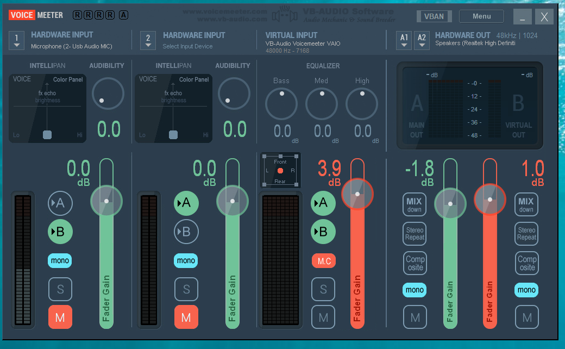
Task: Toggle the M.C button on Virtual Input
Action: click(324, 261)
